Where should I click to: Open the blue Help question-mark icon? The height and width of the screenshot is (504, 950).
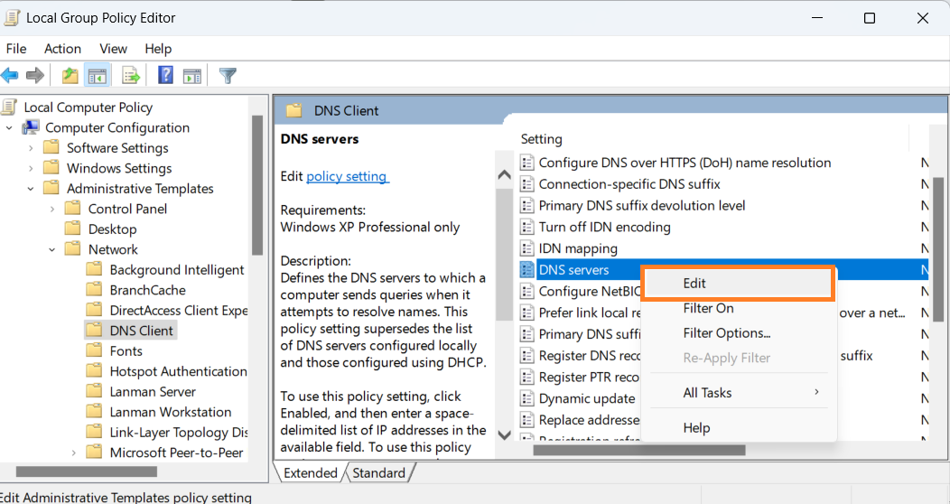(165, 75)
